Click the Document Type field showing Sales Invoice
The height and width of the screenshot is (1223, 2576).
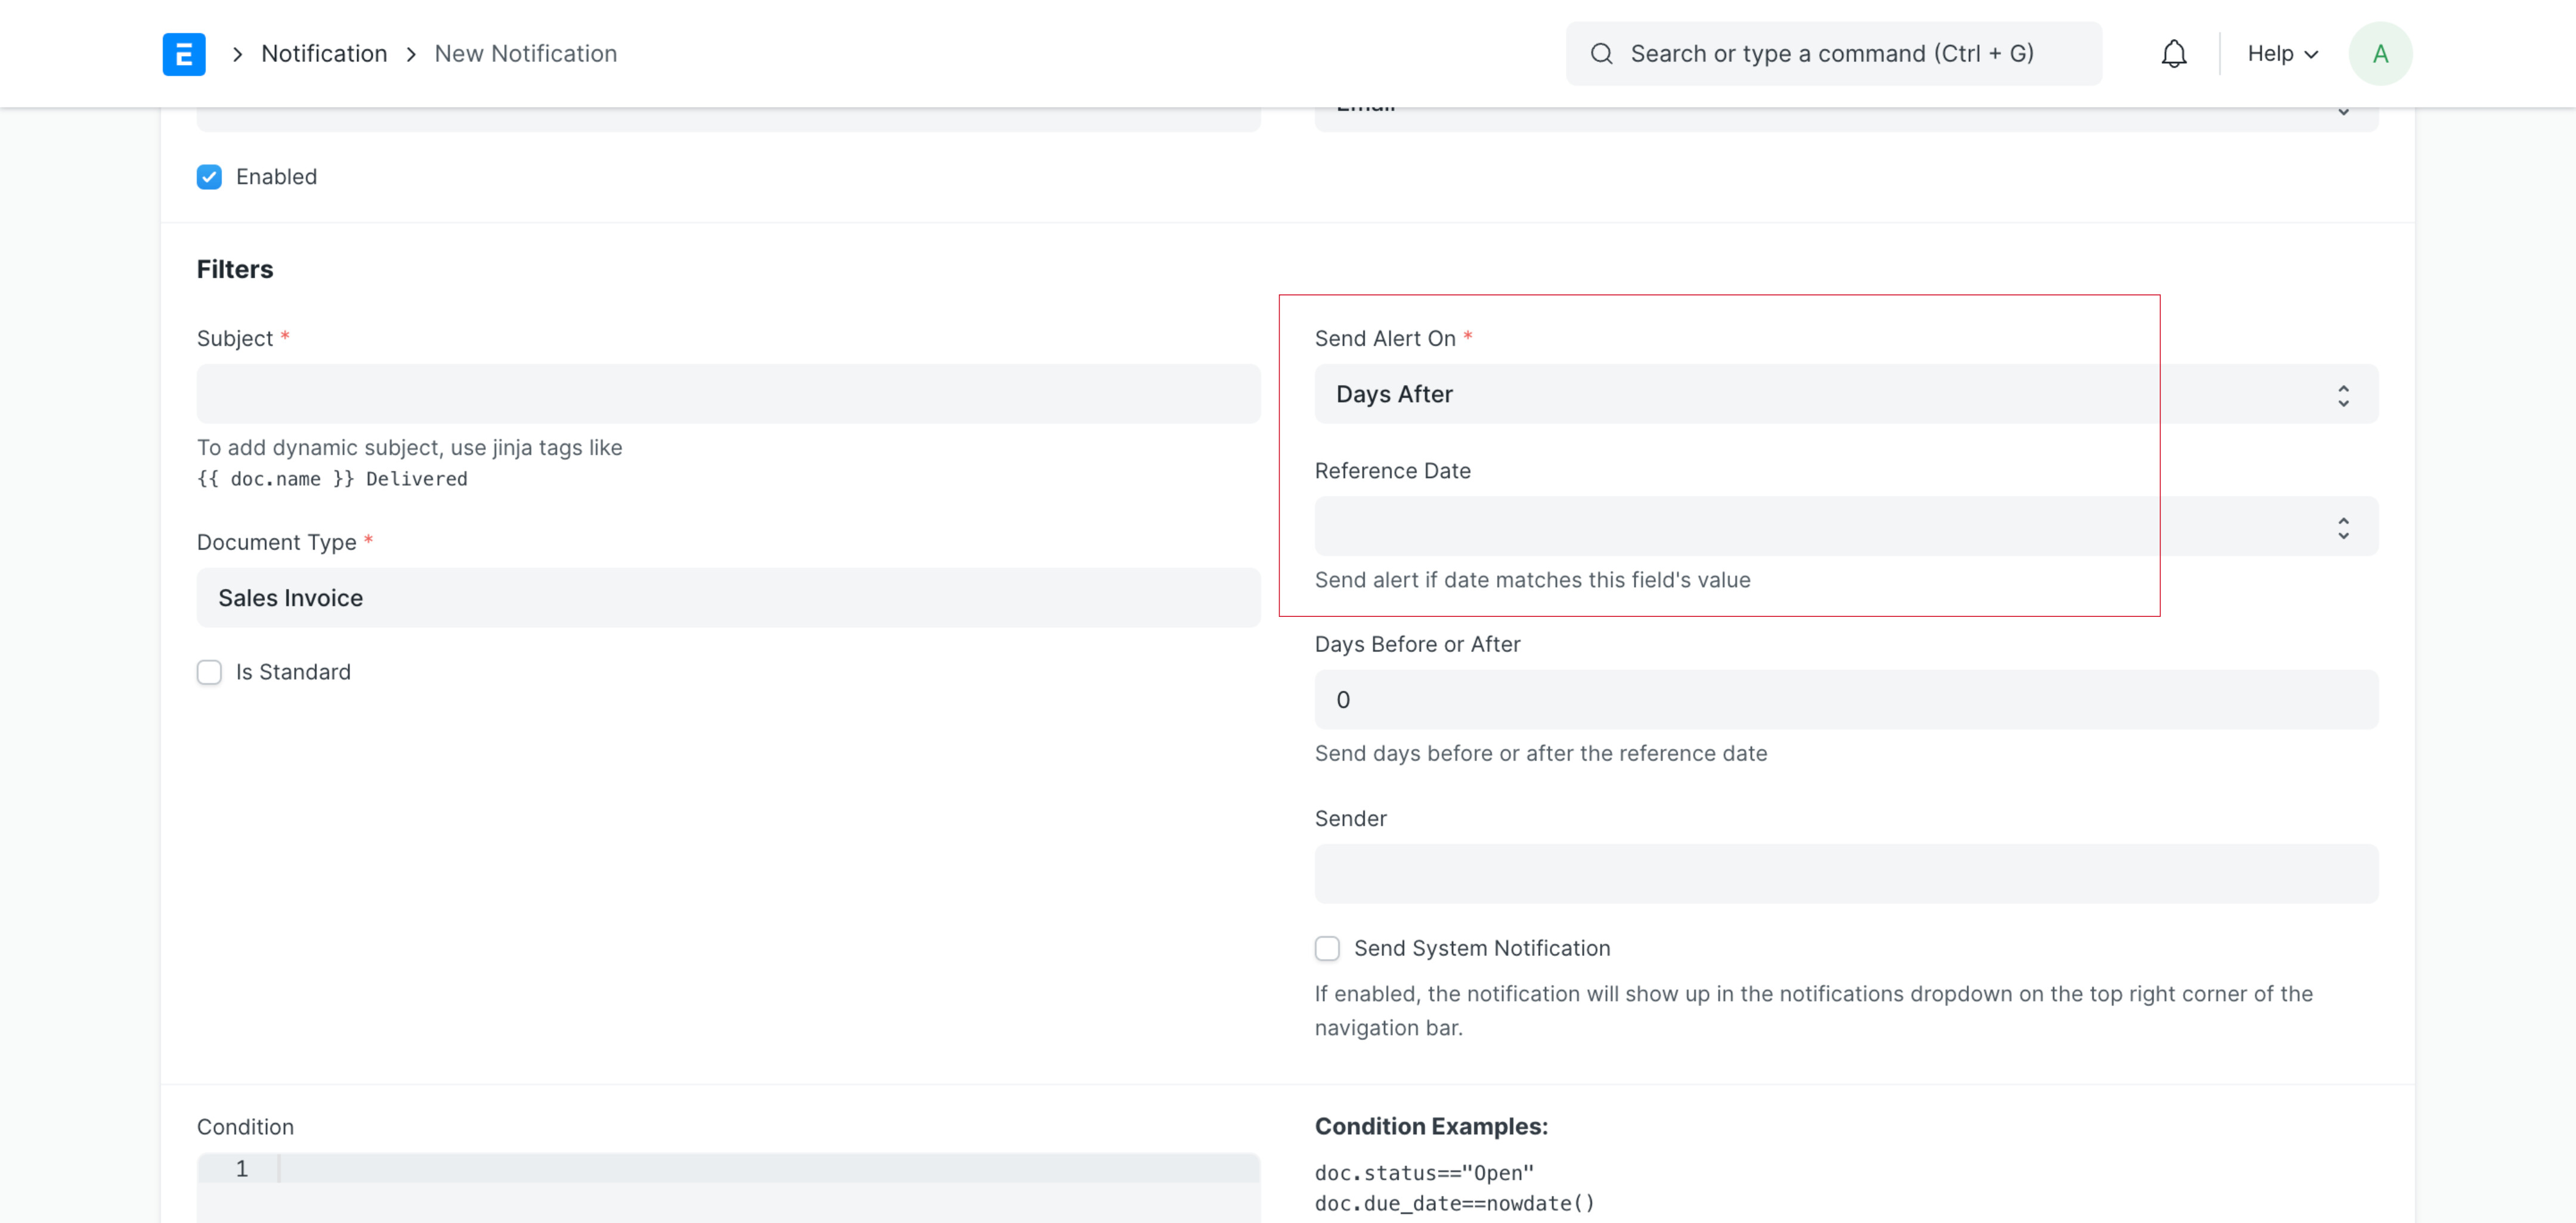(x=727, y=598)
